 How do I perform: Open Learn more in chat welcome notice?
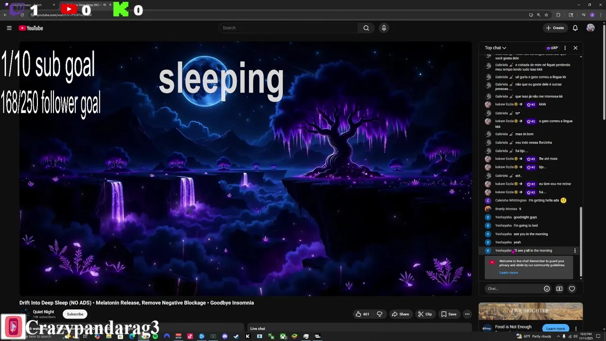click(x=508, y=272)
